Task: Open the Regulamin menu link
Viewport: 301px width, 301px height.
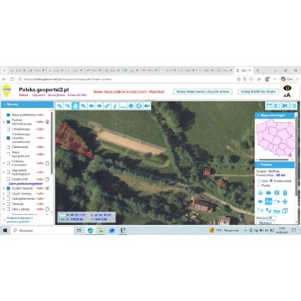Action: (38, 95)
